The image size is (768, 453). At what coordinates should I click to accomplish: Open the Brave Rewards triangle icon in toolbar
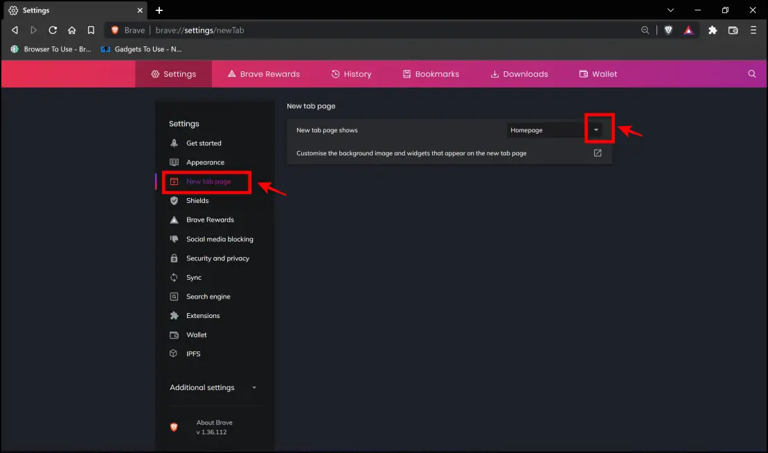(x=688, y=30)
